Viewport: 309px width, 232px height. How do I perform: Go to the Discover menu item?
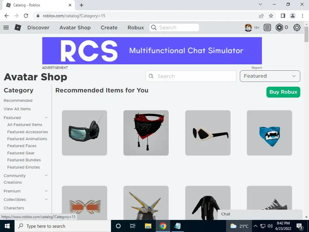point(38,27)
